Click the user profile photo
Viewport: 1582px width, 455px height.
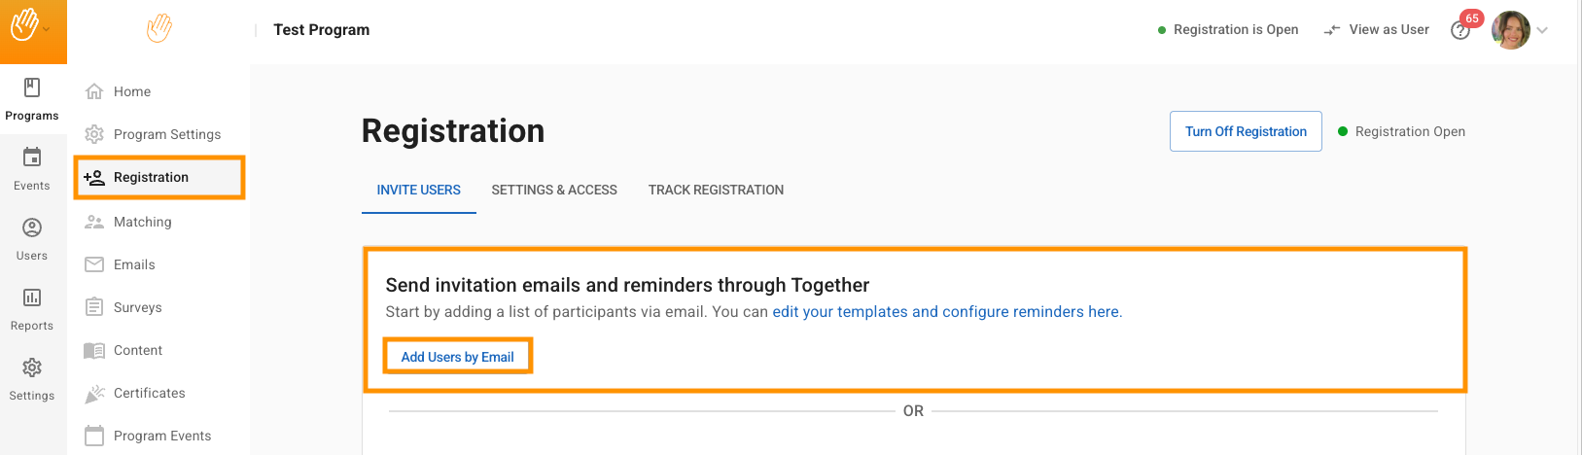(x=1510, y=30)
